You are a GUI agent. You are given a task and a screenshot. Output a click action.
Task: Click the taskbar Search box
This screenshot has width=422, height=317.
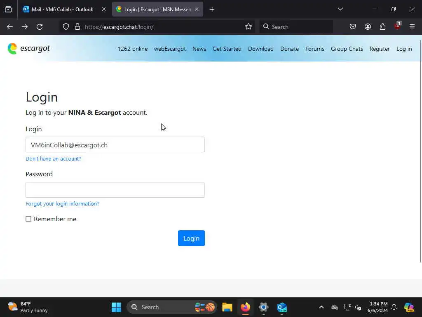tap(172, 307)
